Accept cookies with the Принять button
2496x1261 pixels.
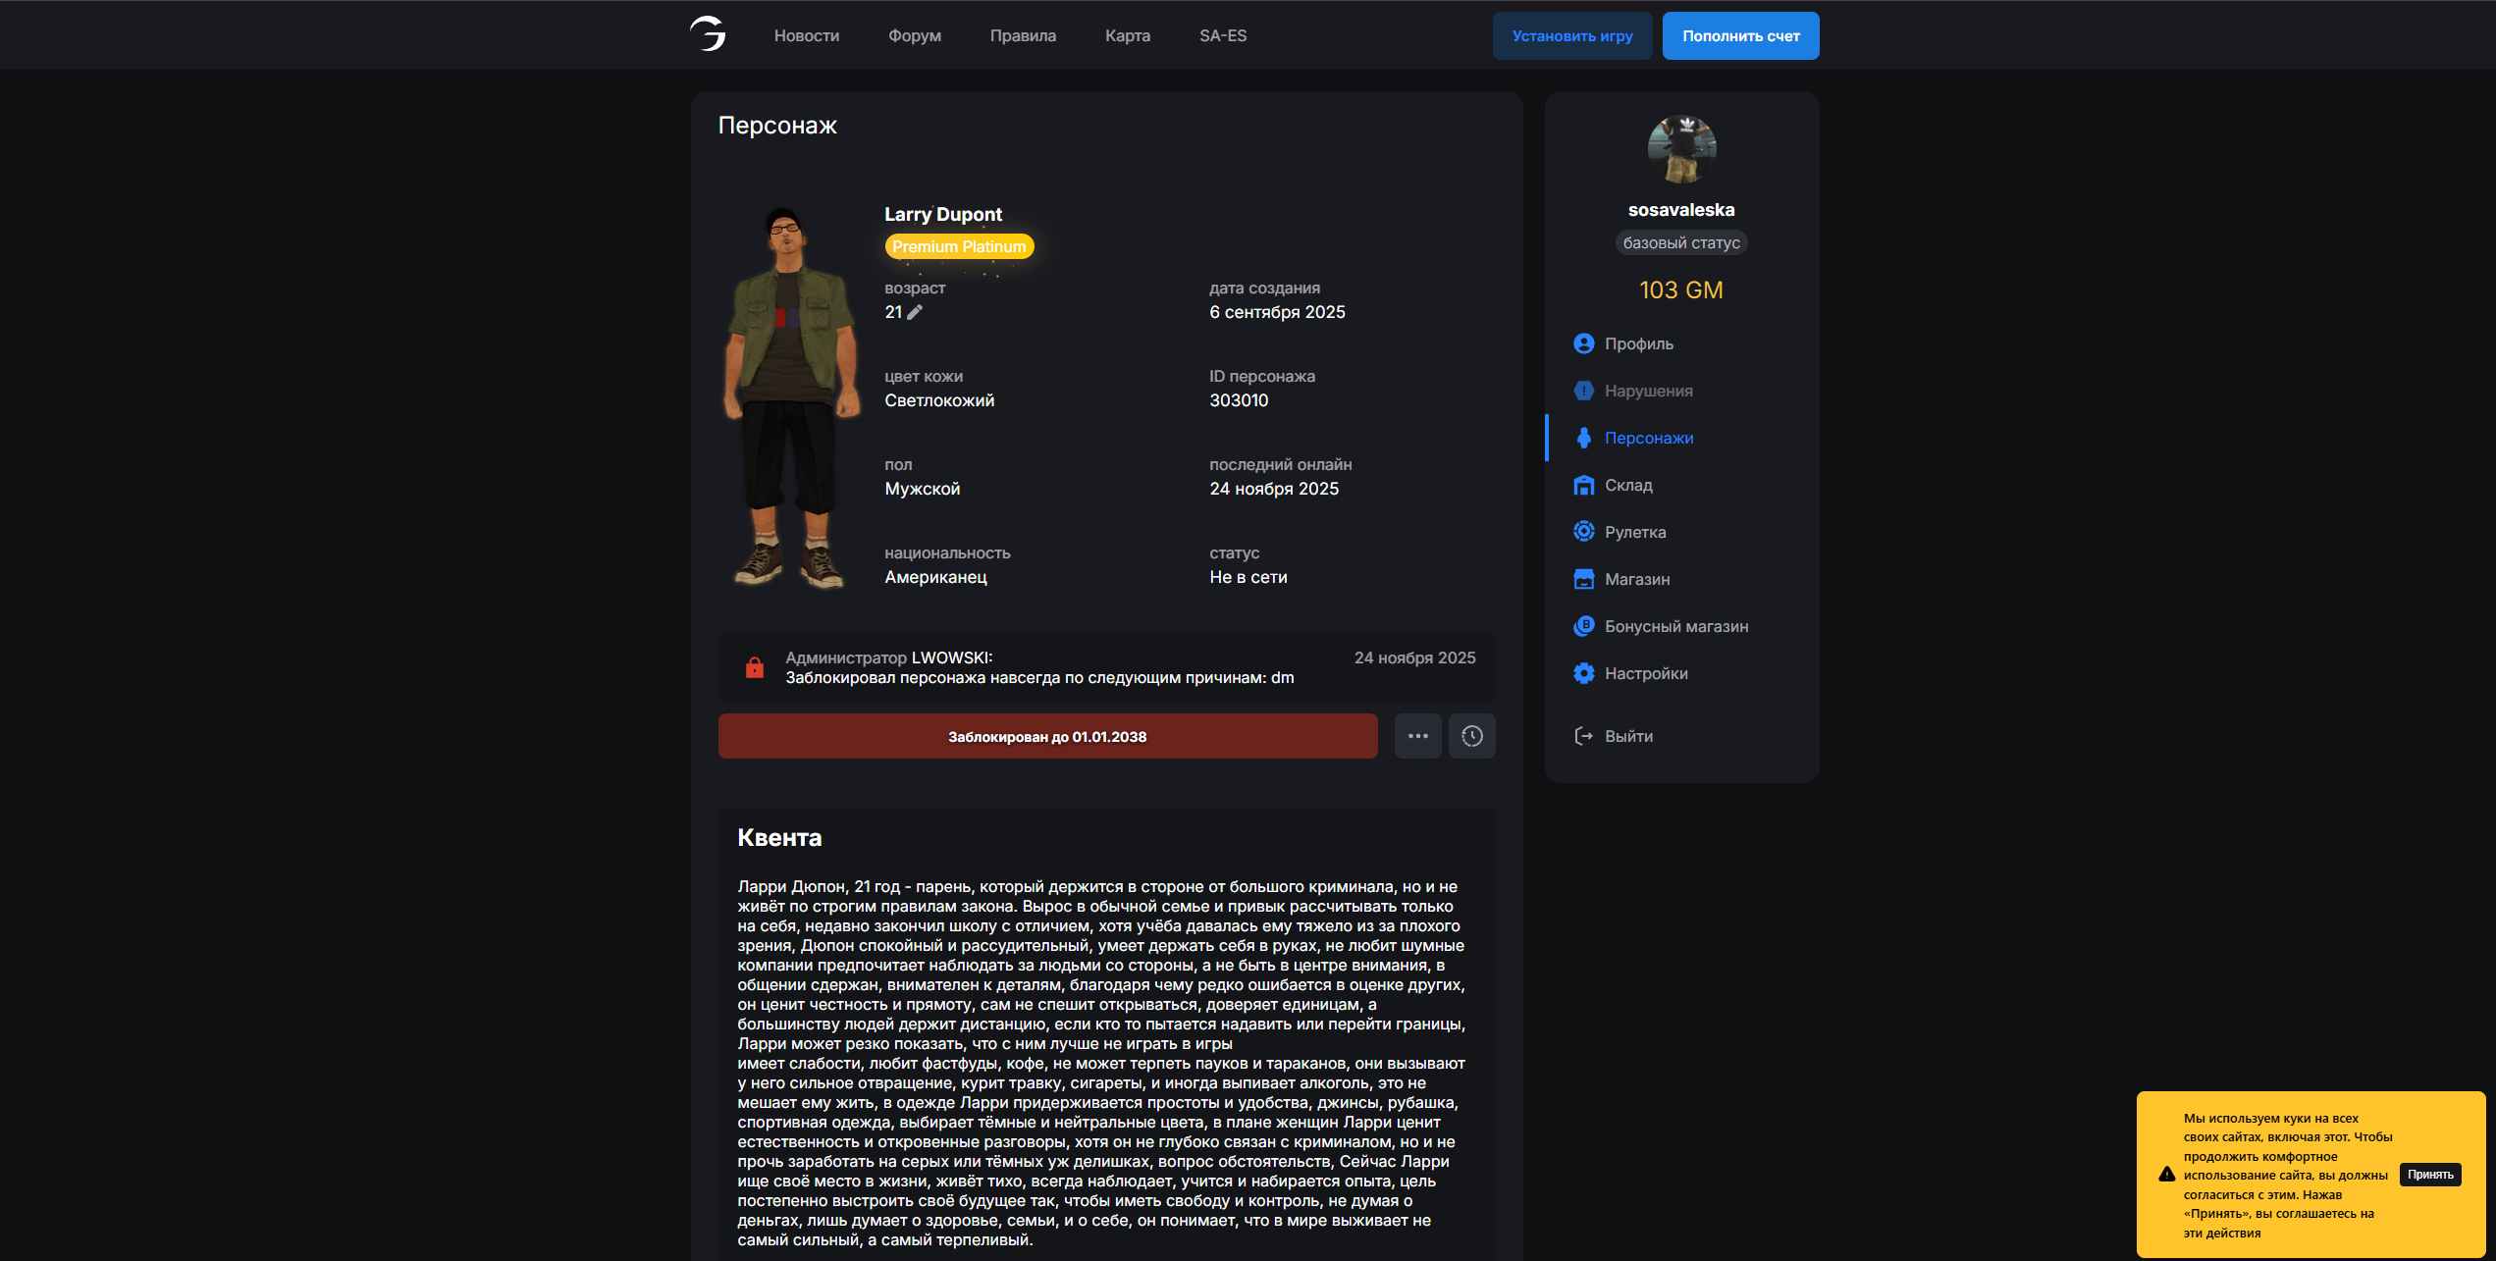tap(2430, 1175)
